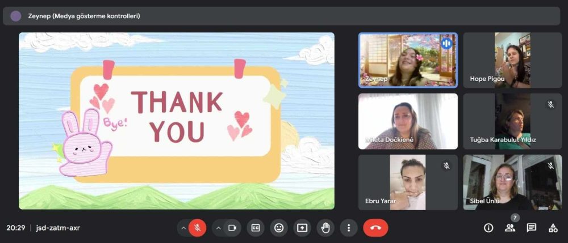This screenshot has width=568, height=243.
Task: Unmute the microphone button
Action: pos(198,228)
